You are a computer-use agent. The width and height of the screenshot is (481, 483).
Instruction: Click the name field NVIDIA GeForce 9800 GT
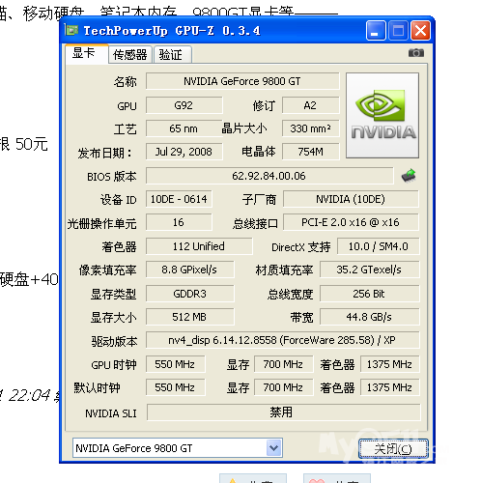point(242,81)
